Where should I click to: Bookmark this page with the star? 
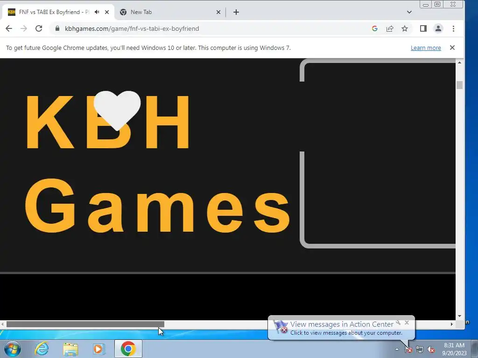point(405,28)
